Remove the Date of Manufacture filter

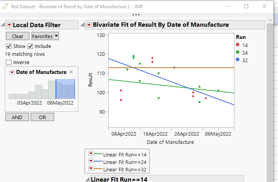pos(71,72)
